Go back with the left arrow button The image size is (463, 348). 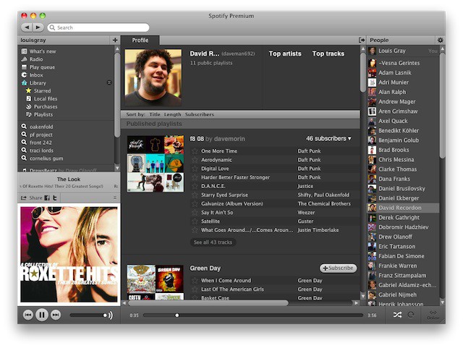click(27, 27)
